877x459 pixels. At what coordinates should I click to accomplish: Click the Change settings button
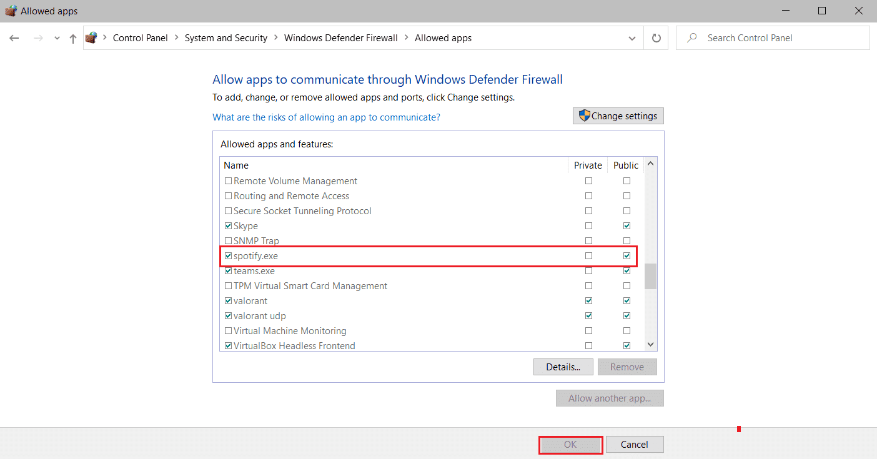coord(618,116)
